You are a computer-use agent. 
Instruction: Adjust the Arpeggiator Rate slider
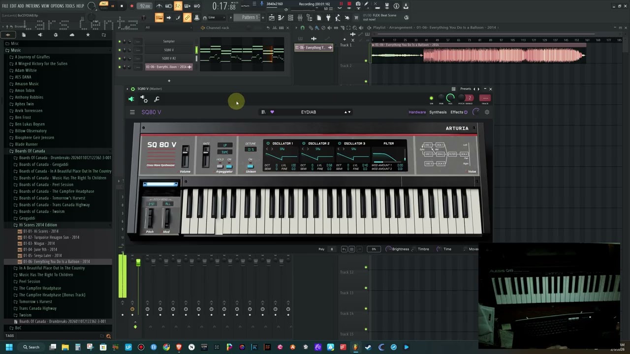click(206, 157)
